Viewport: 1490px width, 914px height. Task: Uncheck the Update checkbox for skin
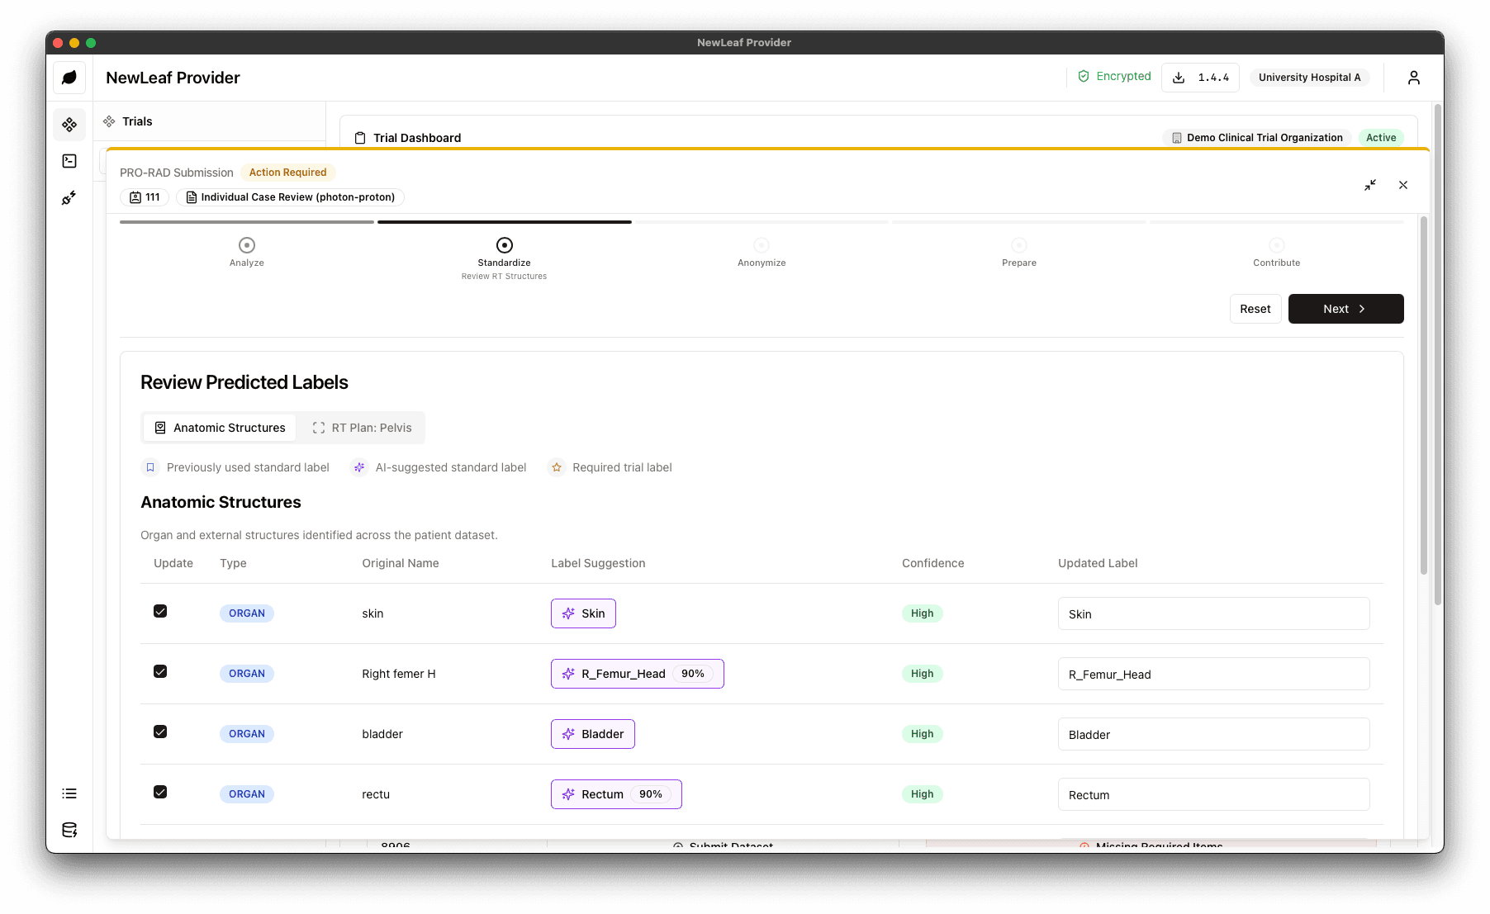click(x=160, y=611)
